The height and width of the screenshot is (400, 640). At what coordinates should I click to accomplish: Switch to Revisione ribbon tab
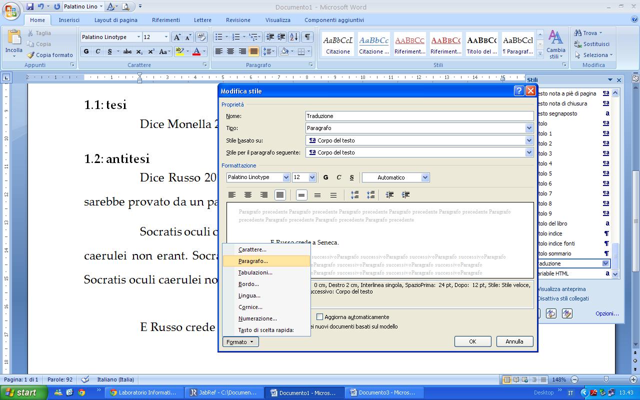pyautogui.click(x=238, y=20)
